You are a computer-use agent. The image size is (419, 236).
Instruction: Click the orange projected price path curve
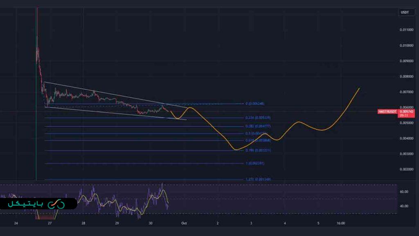tap(299, 122)
